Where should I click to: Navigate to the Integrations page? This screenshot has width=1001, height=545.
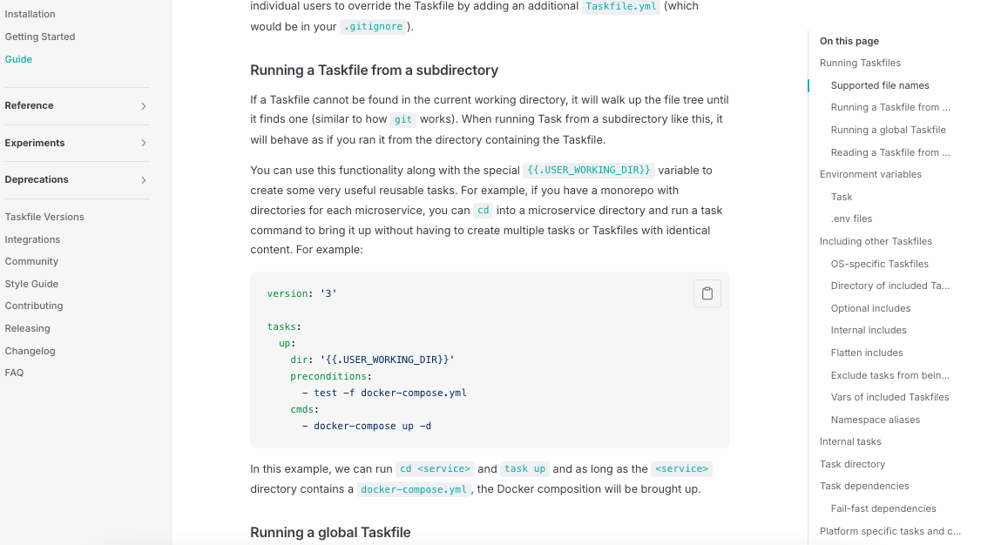pyautogui.click(x=32, y=239)
